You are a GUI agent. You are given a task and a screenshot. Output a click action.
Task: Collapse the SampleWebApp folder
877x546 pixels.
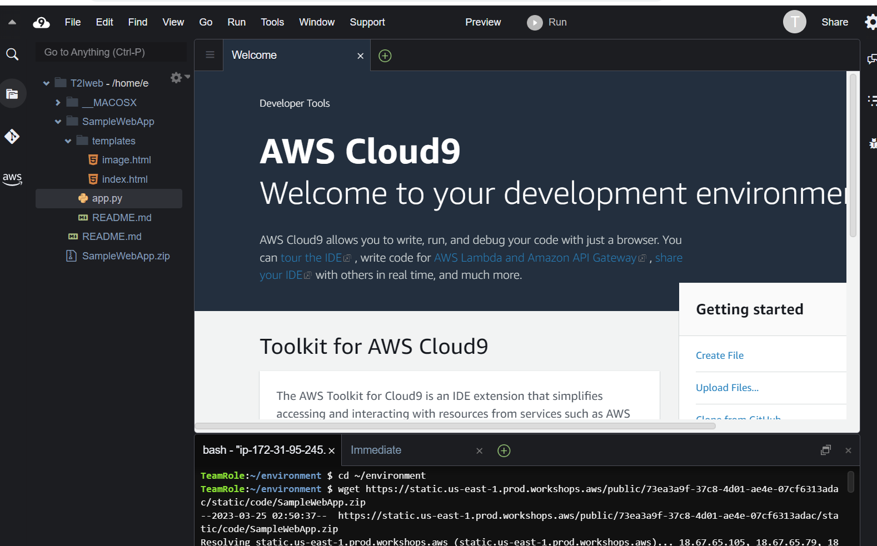[58, 122]
